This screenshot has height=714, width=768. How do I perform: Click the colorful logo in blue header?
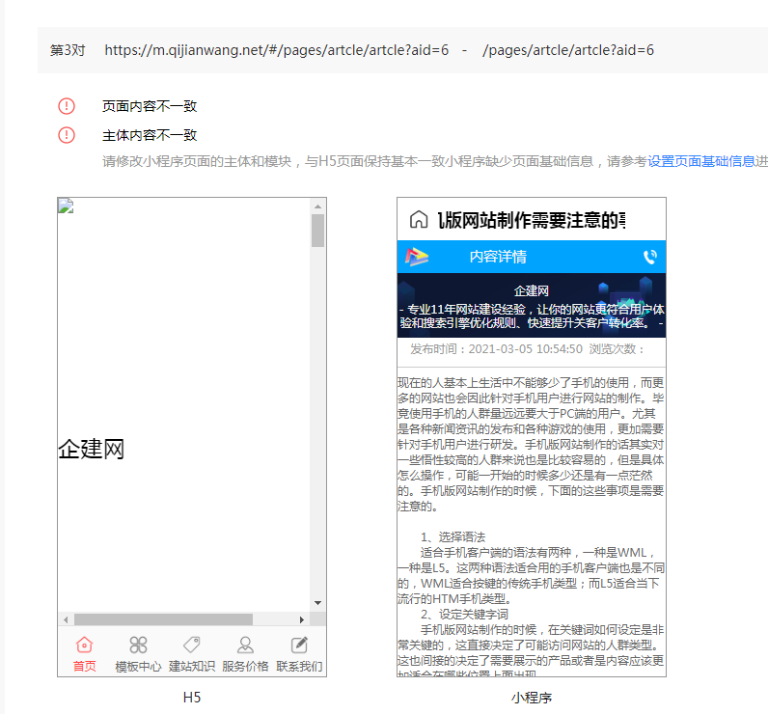(417, 257)
